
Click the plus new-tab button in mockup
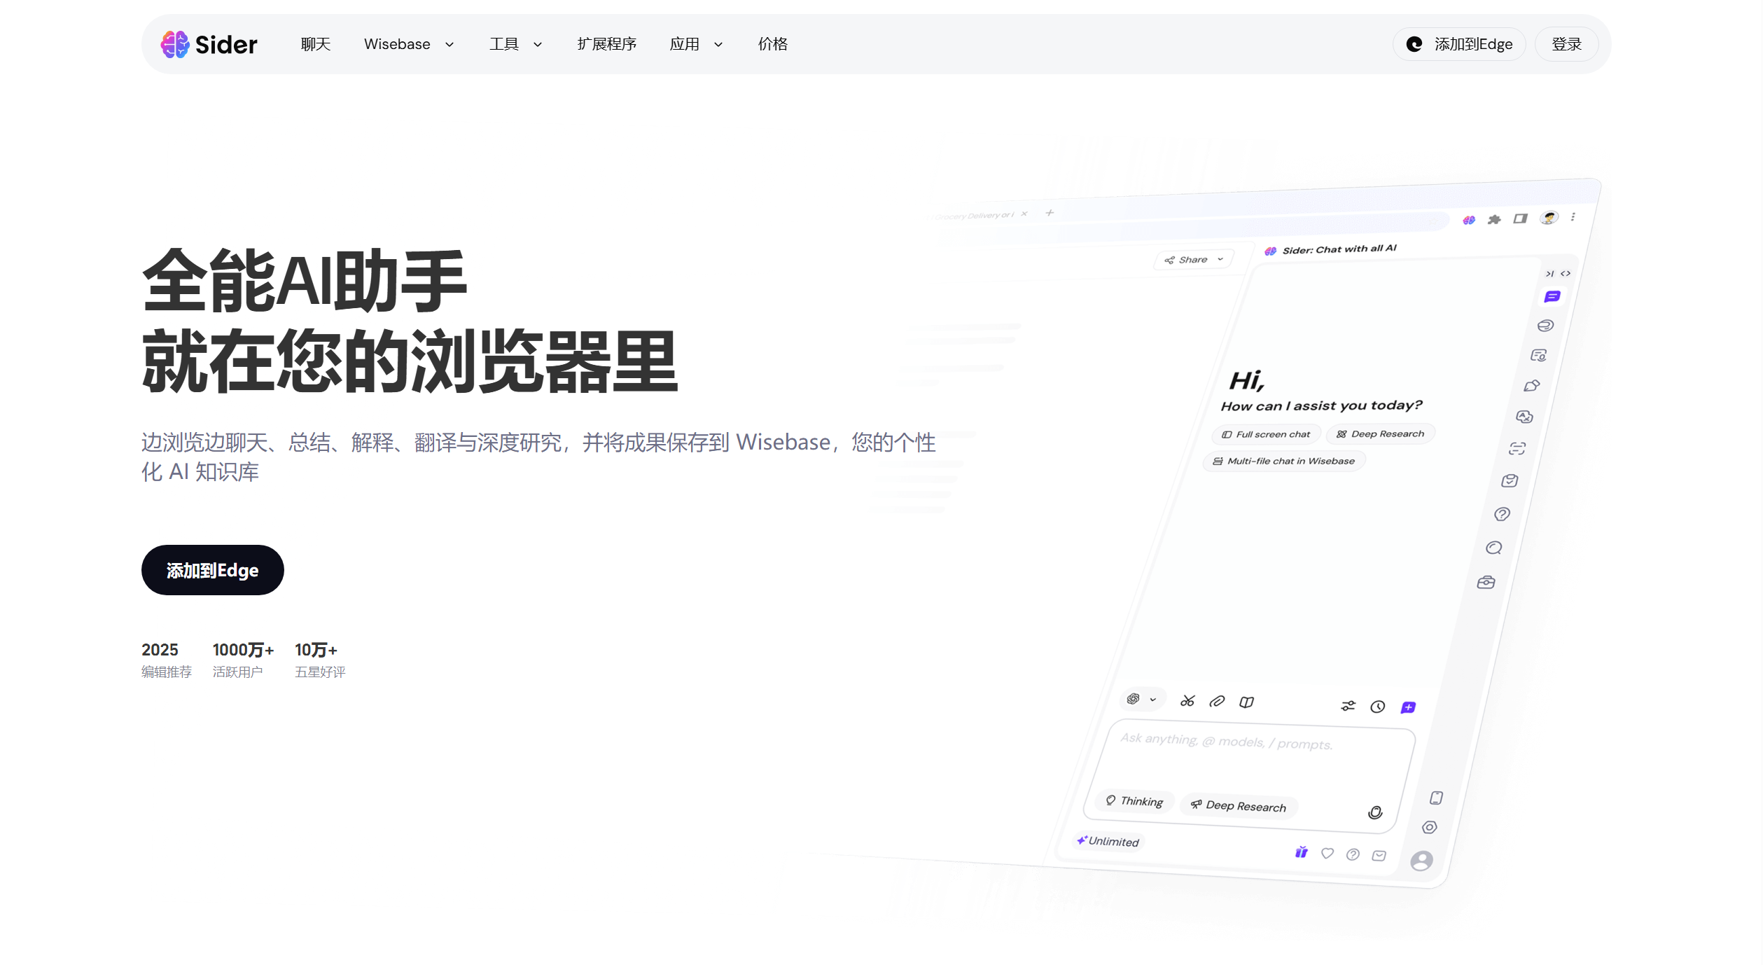tap(1050, 212)
